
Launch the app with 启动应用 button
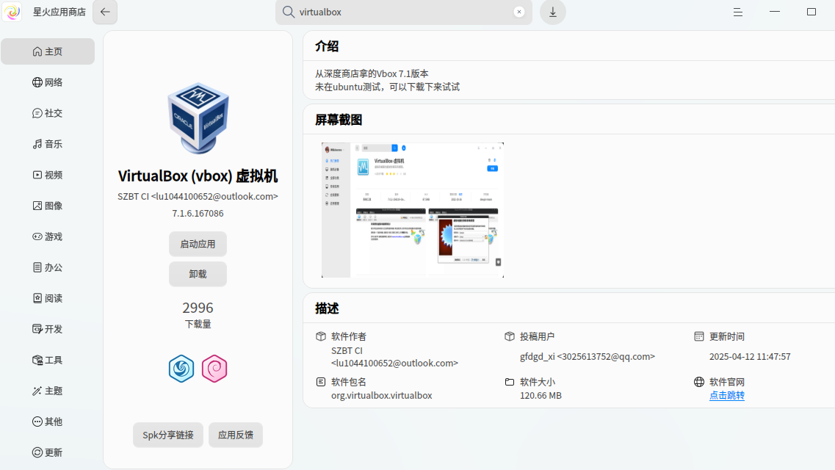pos(198,245)
